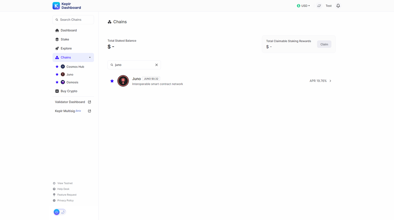Open the USD currency dropdown
This screenshot has width=394, height=220.
coord(303,6)
